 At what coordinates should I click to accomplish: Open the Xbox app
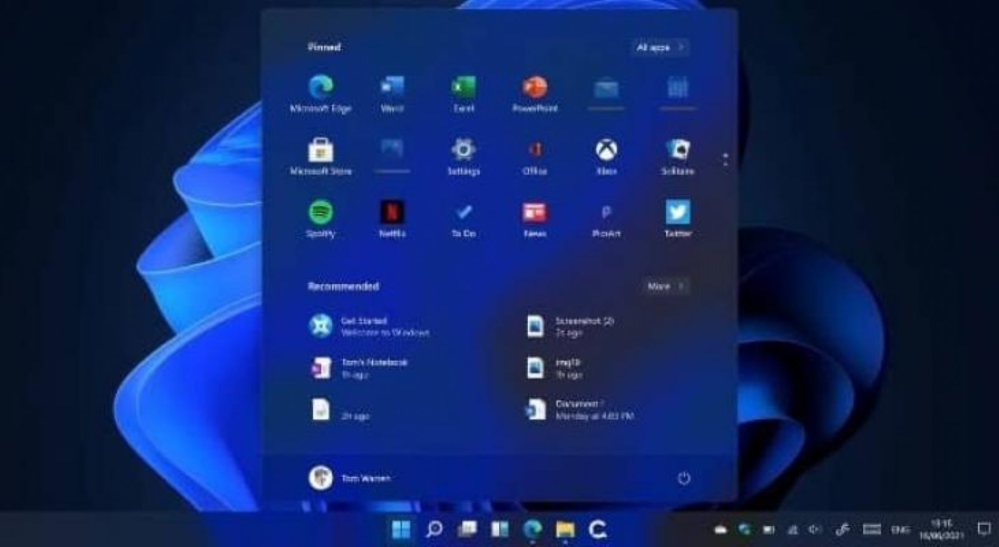(x=606, y=157)
